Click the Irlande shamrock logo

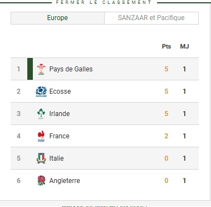pyautogui.click(x=41, y=114)
